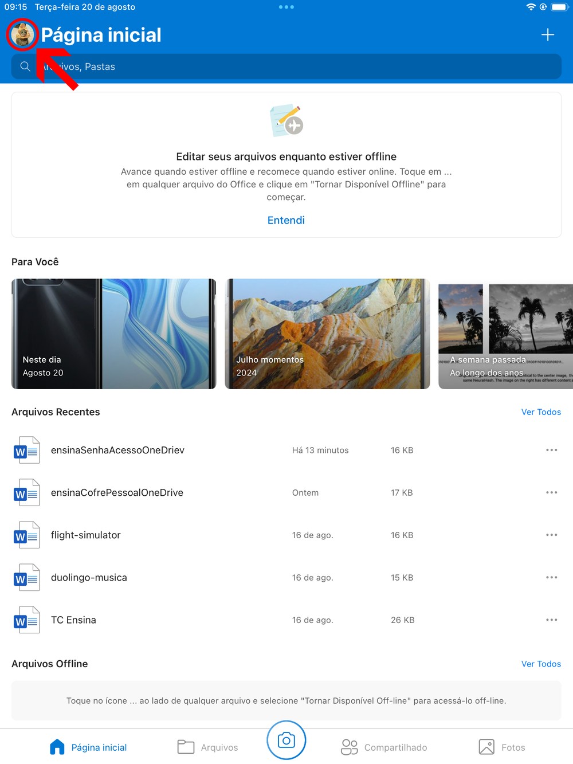
Task: Switch to the Arquivos tab
Action: pyautogui.click(x=207, y=747)
